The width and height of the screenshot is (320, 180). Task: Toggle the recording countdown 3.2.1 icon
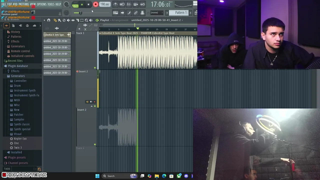pyautogui.click(x=129, y=4)
